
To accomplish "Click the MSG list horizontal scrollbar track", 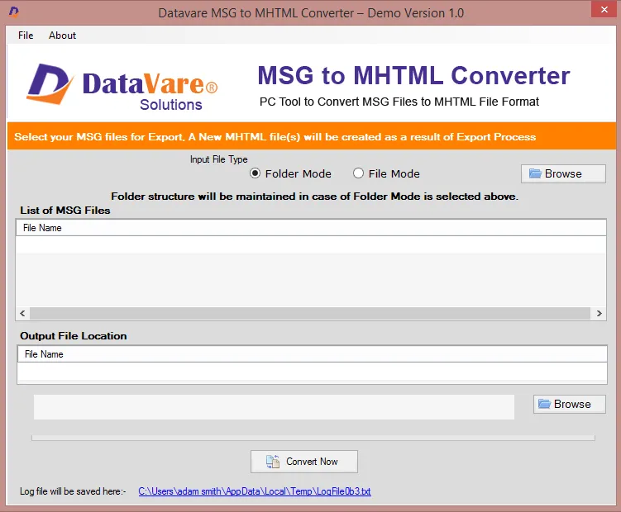I will coord(310,313).
